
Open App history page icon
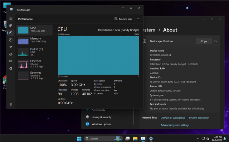(11, 40)
